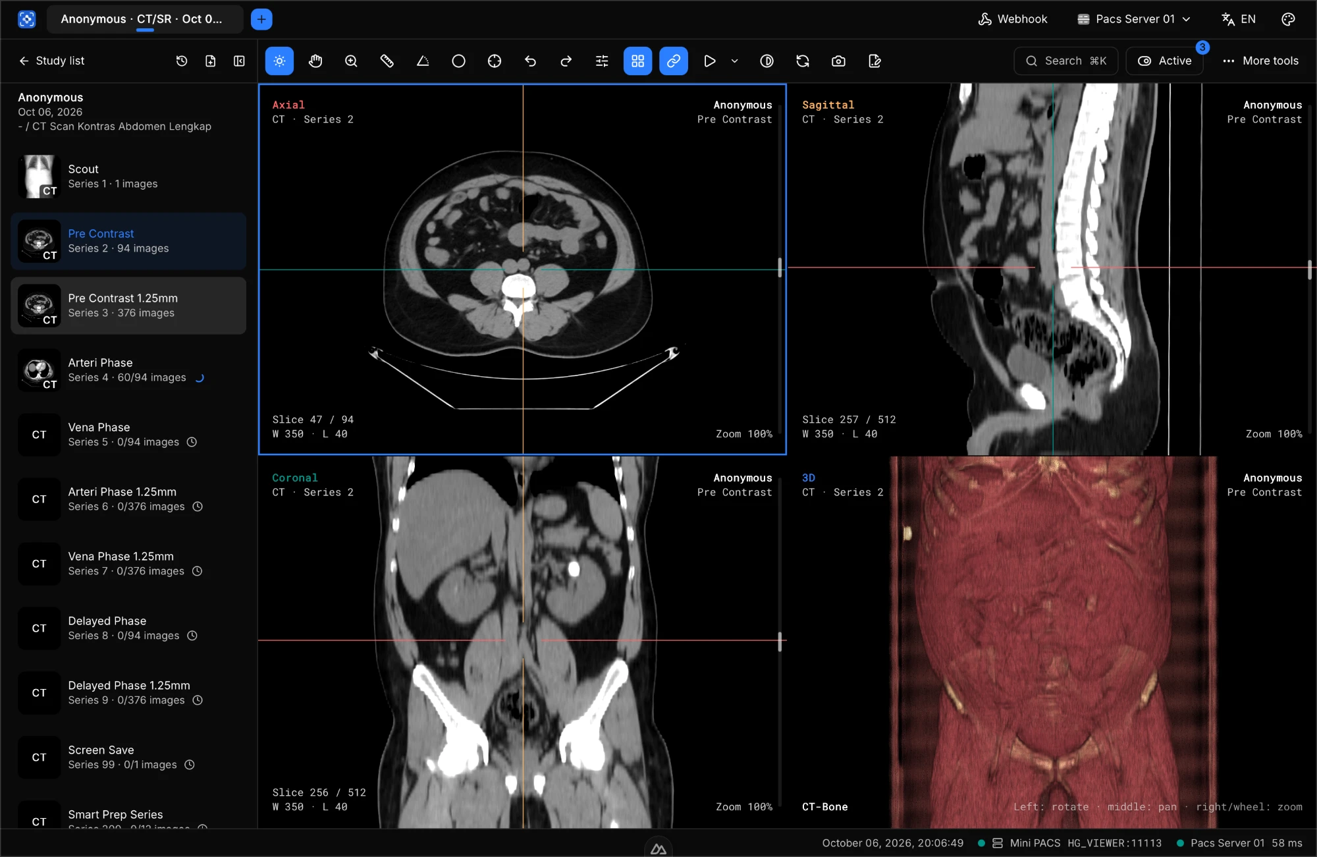The height and width of the screenshot is (857, 1317).
Task: Open the report editor note icon
Action: (874, 61)
